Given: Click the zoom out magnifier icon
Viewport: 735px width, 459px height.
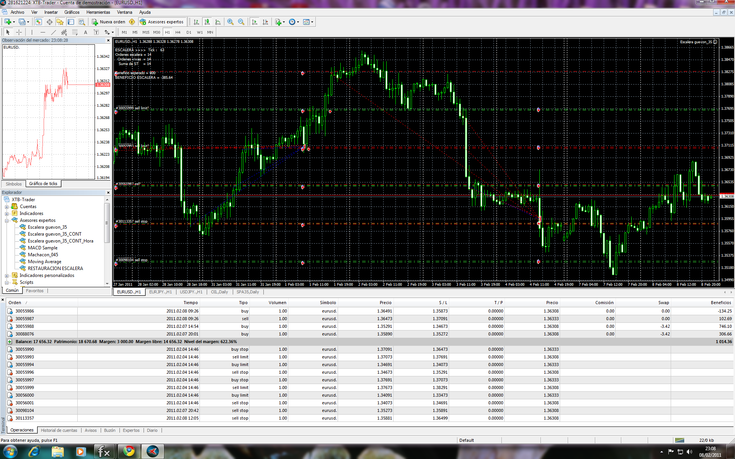Looking at the screenshot, I should (241, 22).
